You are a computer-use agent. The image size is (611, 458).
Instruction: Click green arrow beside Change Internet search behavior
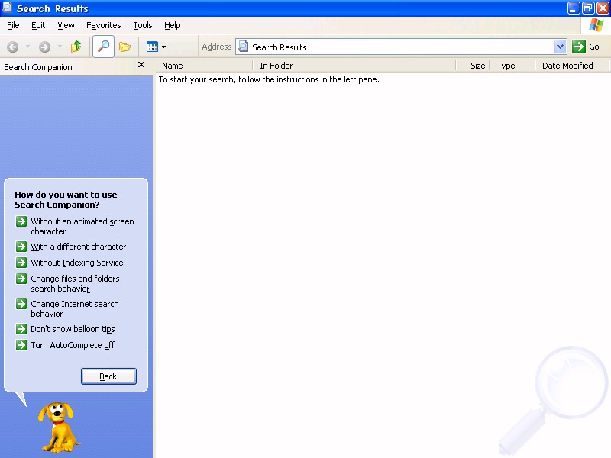(21, 304)
